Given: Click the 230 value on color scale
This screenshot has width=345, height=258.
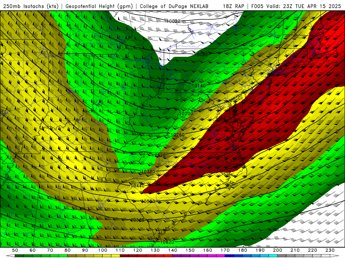Looking at the screenshot, I should (x=330, y=250).
